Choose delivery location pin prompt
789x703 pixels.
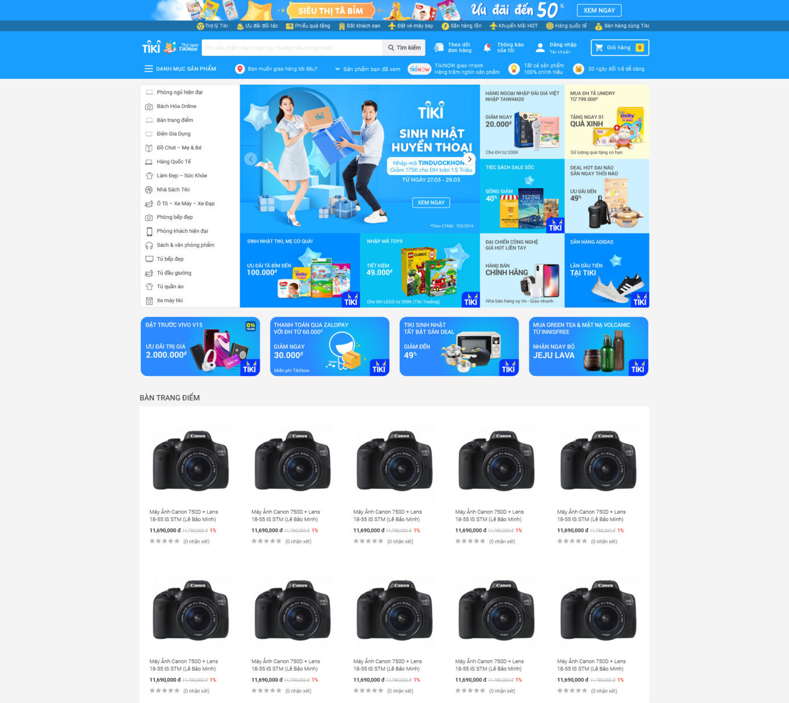pos(276,69)
